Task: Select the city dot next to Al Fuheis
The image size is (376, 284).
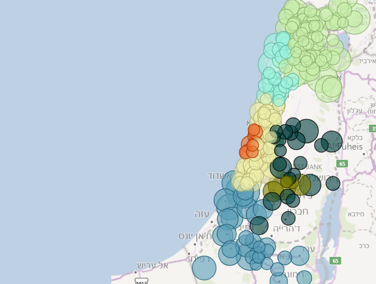Action: click(x=364, y=154)
